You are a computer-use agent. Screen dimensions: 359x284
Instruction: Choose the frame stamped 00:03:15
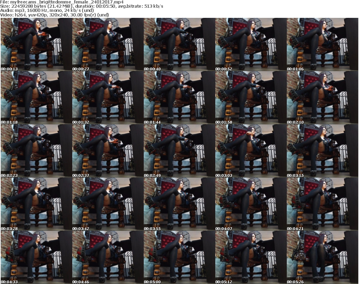[323, 151]
